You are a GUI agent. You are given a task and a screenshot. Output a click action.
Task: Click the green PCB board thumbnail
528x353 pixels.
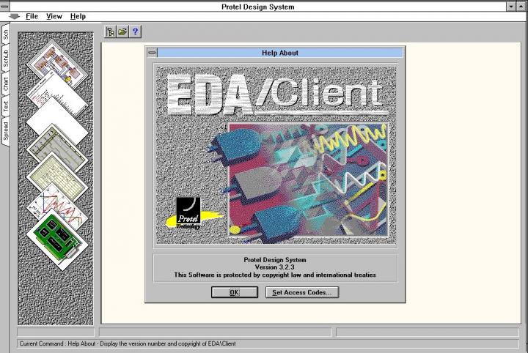coord(57,237)
